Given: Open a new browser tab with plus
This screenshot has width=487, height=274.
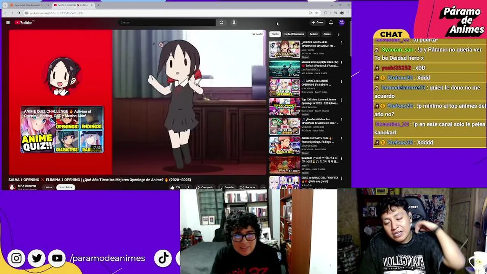Looking at the screenshot, I should point(98,5).
